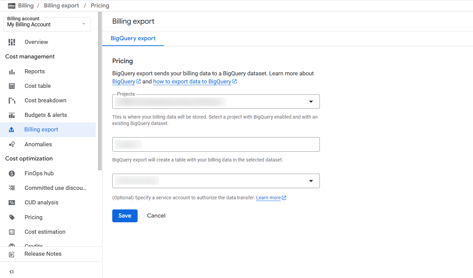Open 'how to export data to BigQuery' link
The width and height of the screenshot is (473, 278).
(x=192, y=81)
